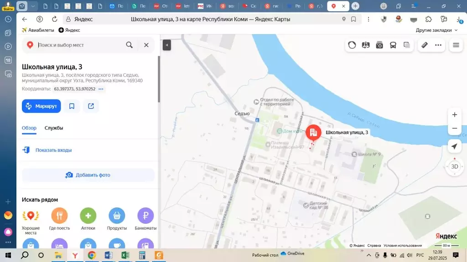Click the Школа № 9 map label
This screenshot has width=467, height=262.
(366, 154)
